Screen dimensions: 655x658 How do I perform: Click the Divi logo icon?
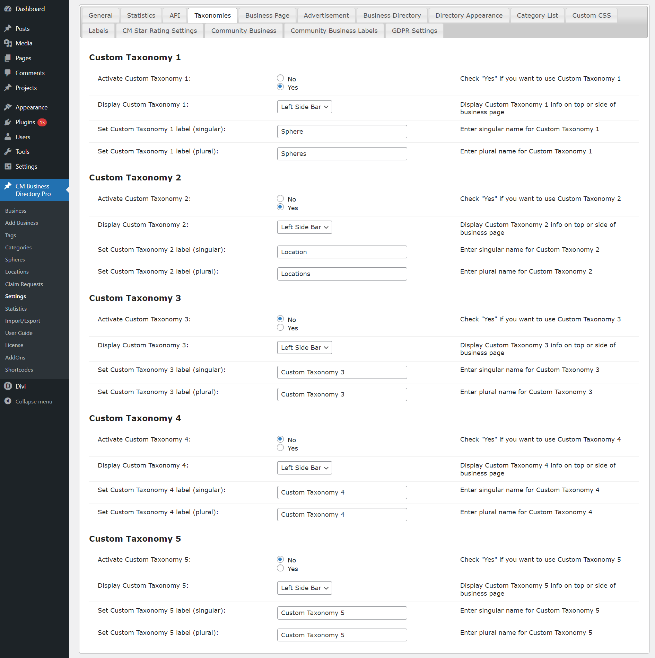8,386
